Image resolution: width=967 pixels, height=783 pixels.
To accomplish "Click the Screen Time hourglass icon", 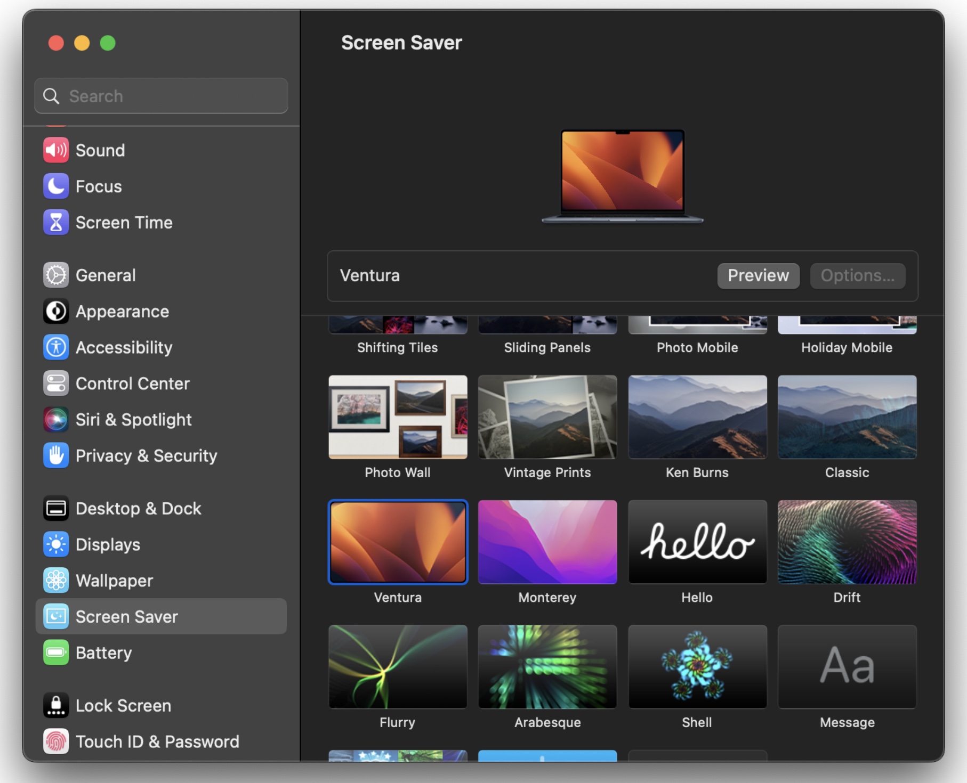I will click(x=56, y=222).
